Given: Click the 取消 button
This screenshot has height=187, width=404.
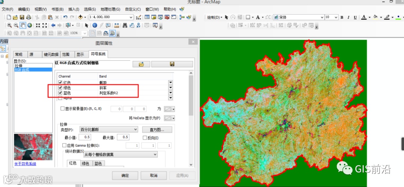Looking at the screenshot, I should (154, 175).
